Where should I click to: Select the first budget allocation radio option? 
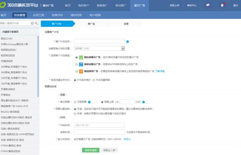tap(75, 109)
